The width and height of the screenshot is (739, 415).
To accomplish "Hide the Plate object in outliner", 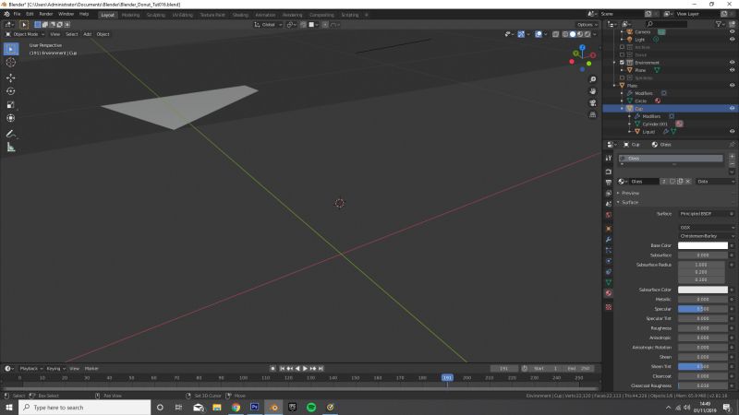I will 732,86.
